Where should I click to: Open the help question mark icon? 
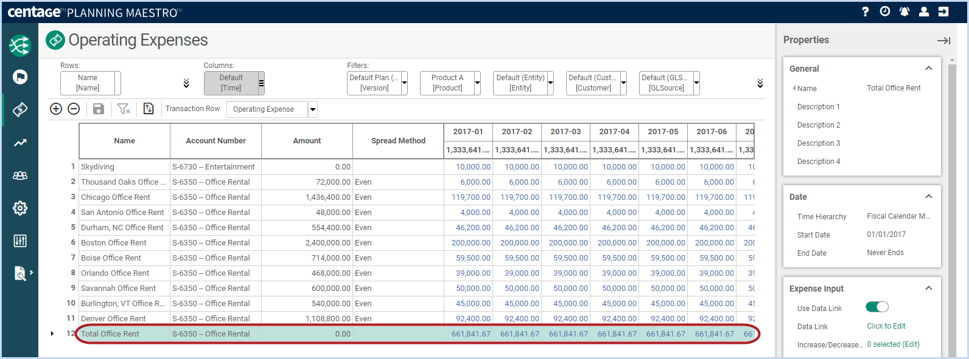[x=866, y=12]
